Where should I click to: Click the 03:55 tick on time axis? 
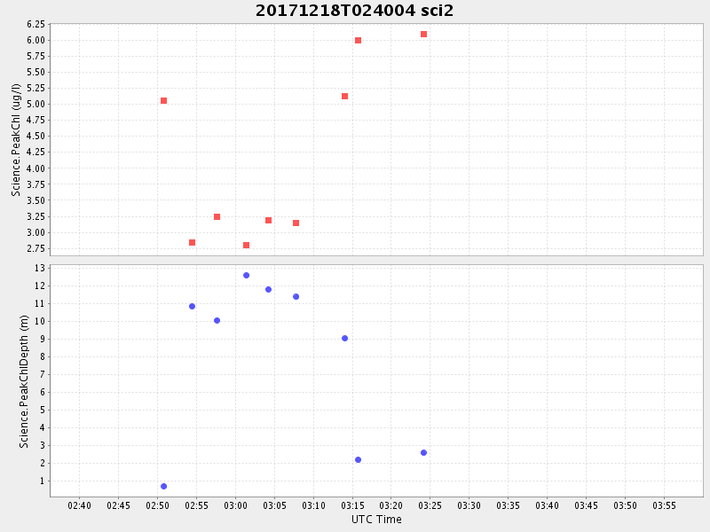[665, 505]
